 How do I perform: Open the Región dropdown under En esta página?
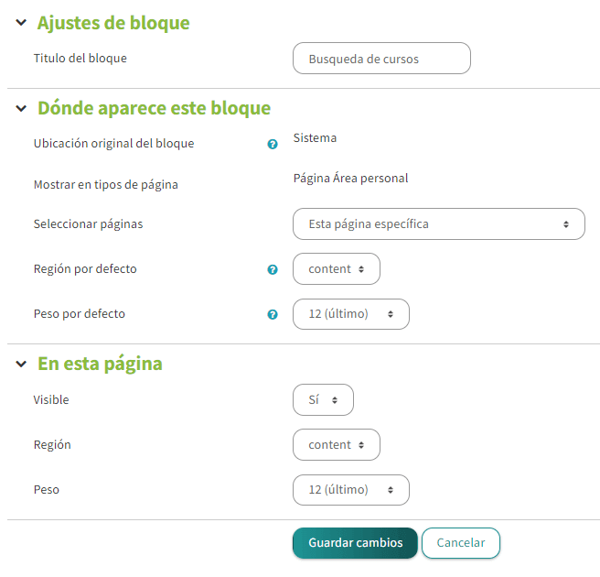click(x=337, y=445)
